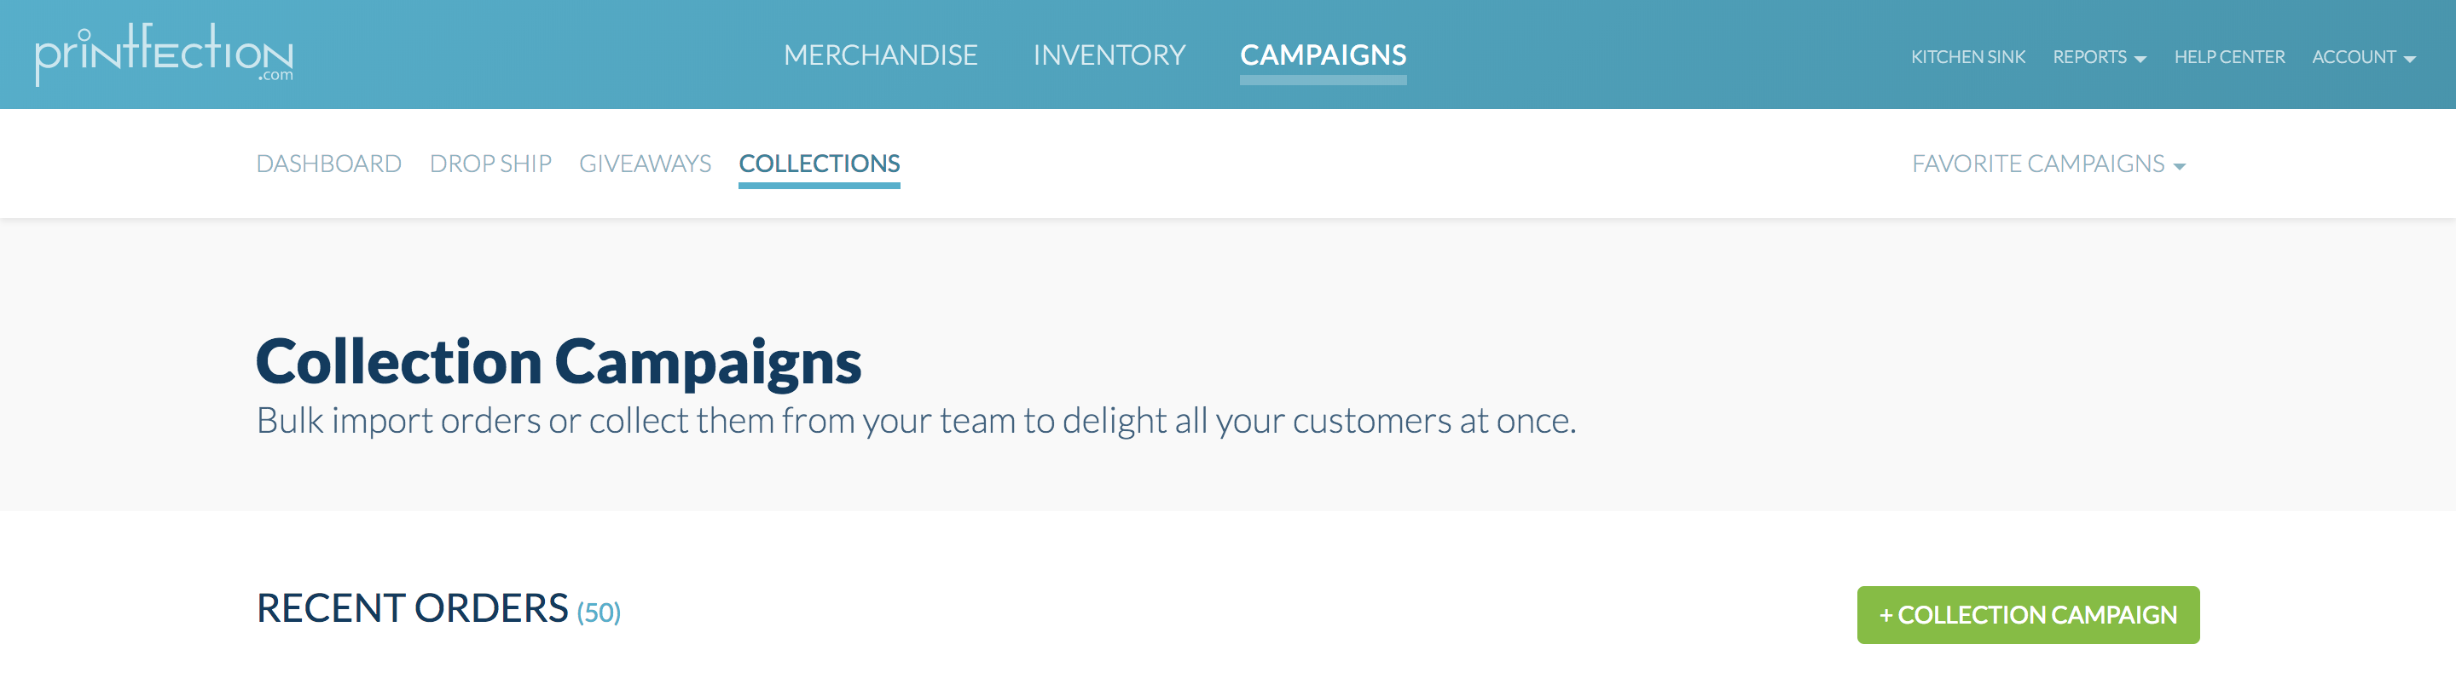Click the (50) recent orders count

(599, 612)
